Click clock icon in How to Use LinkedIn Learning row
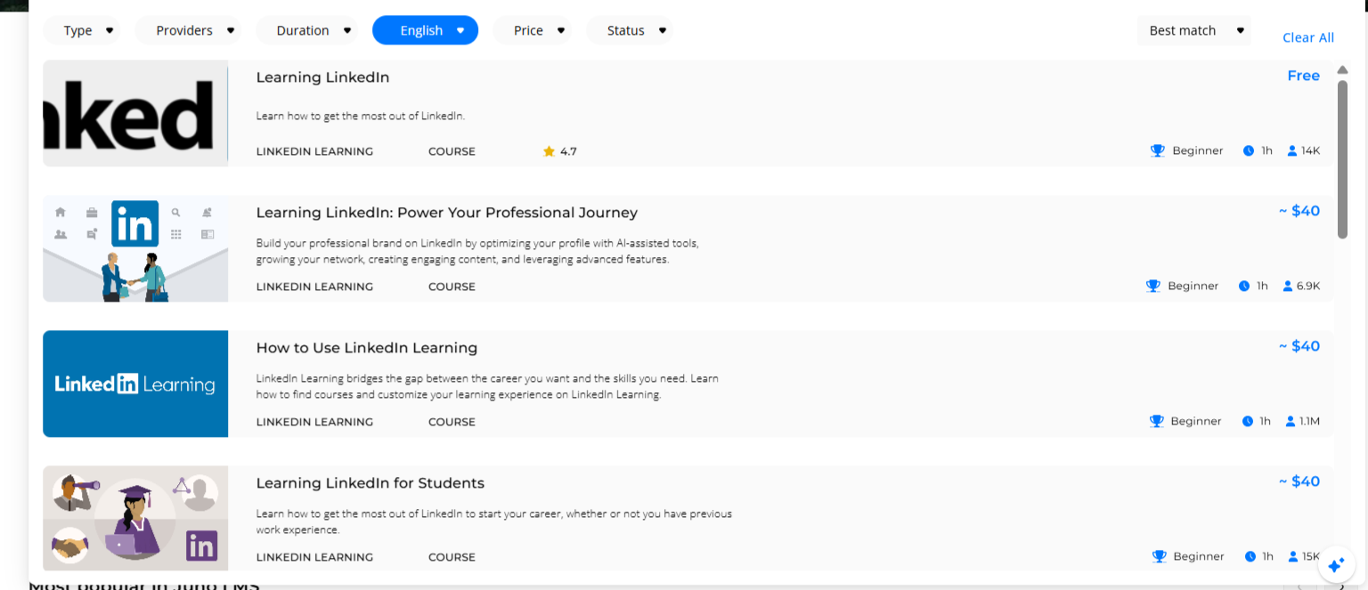The height and width of the screenshot is (590, 1368). (x=1247, y=422)
